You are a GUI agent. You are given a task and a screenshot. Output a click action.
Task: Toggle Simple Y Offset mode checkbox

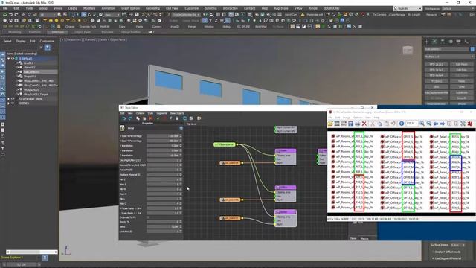pos(433,252)
